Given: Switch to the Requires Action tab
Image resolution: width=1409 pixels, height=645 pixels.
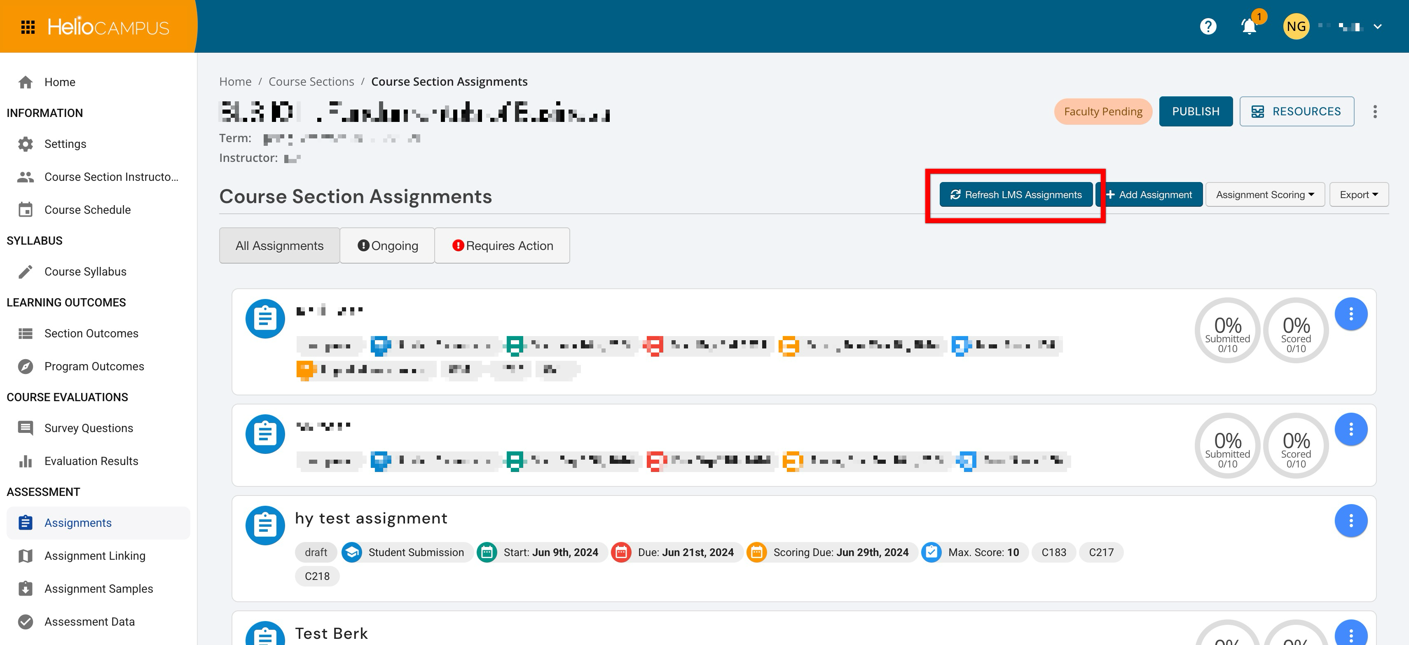Looking at the screenshot, I should click(502, 245).
